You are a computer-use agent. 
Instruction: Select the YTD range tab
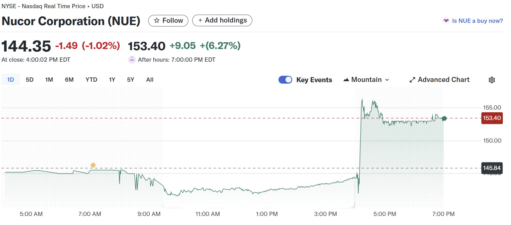click(91, 80)
